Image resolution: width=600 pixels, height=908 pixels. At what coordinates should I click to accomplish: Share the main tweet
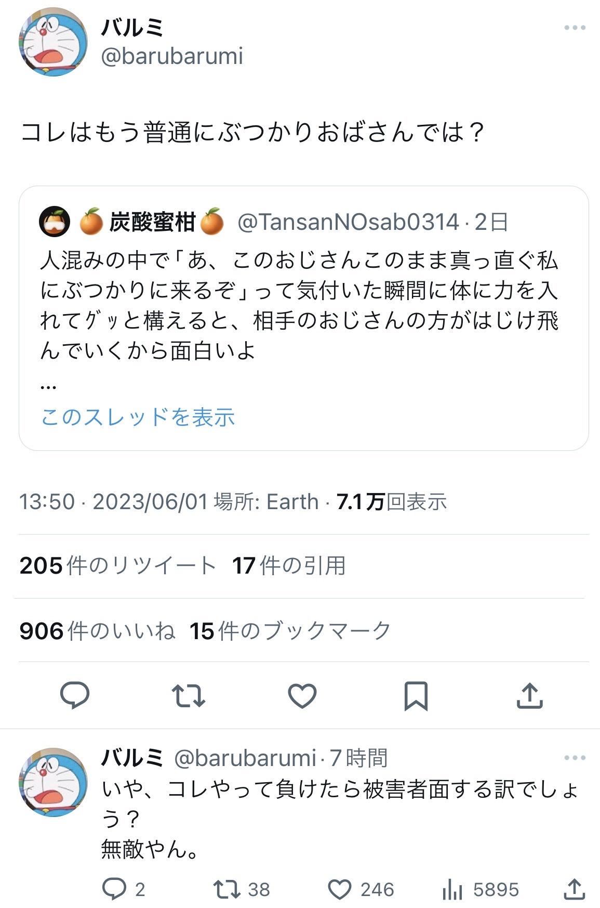coord(529,695)
